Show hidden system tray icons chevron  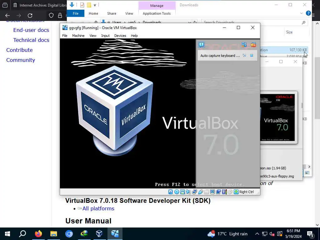tap(257, 234)
